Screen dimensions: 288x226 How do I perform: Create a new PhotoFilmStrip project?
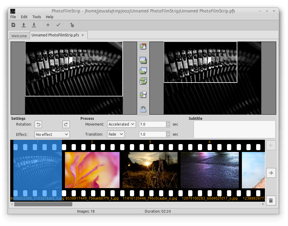click(13, 25)
